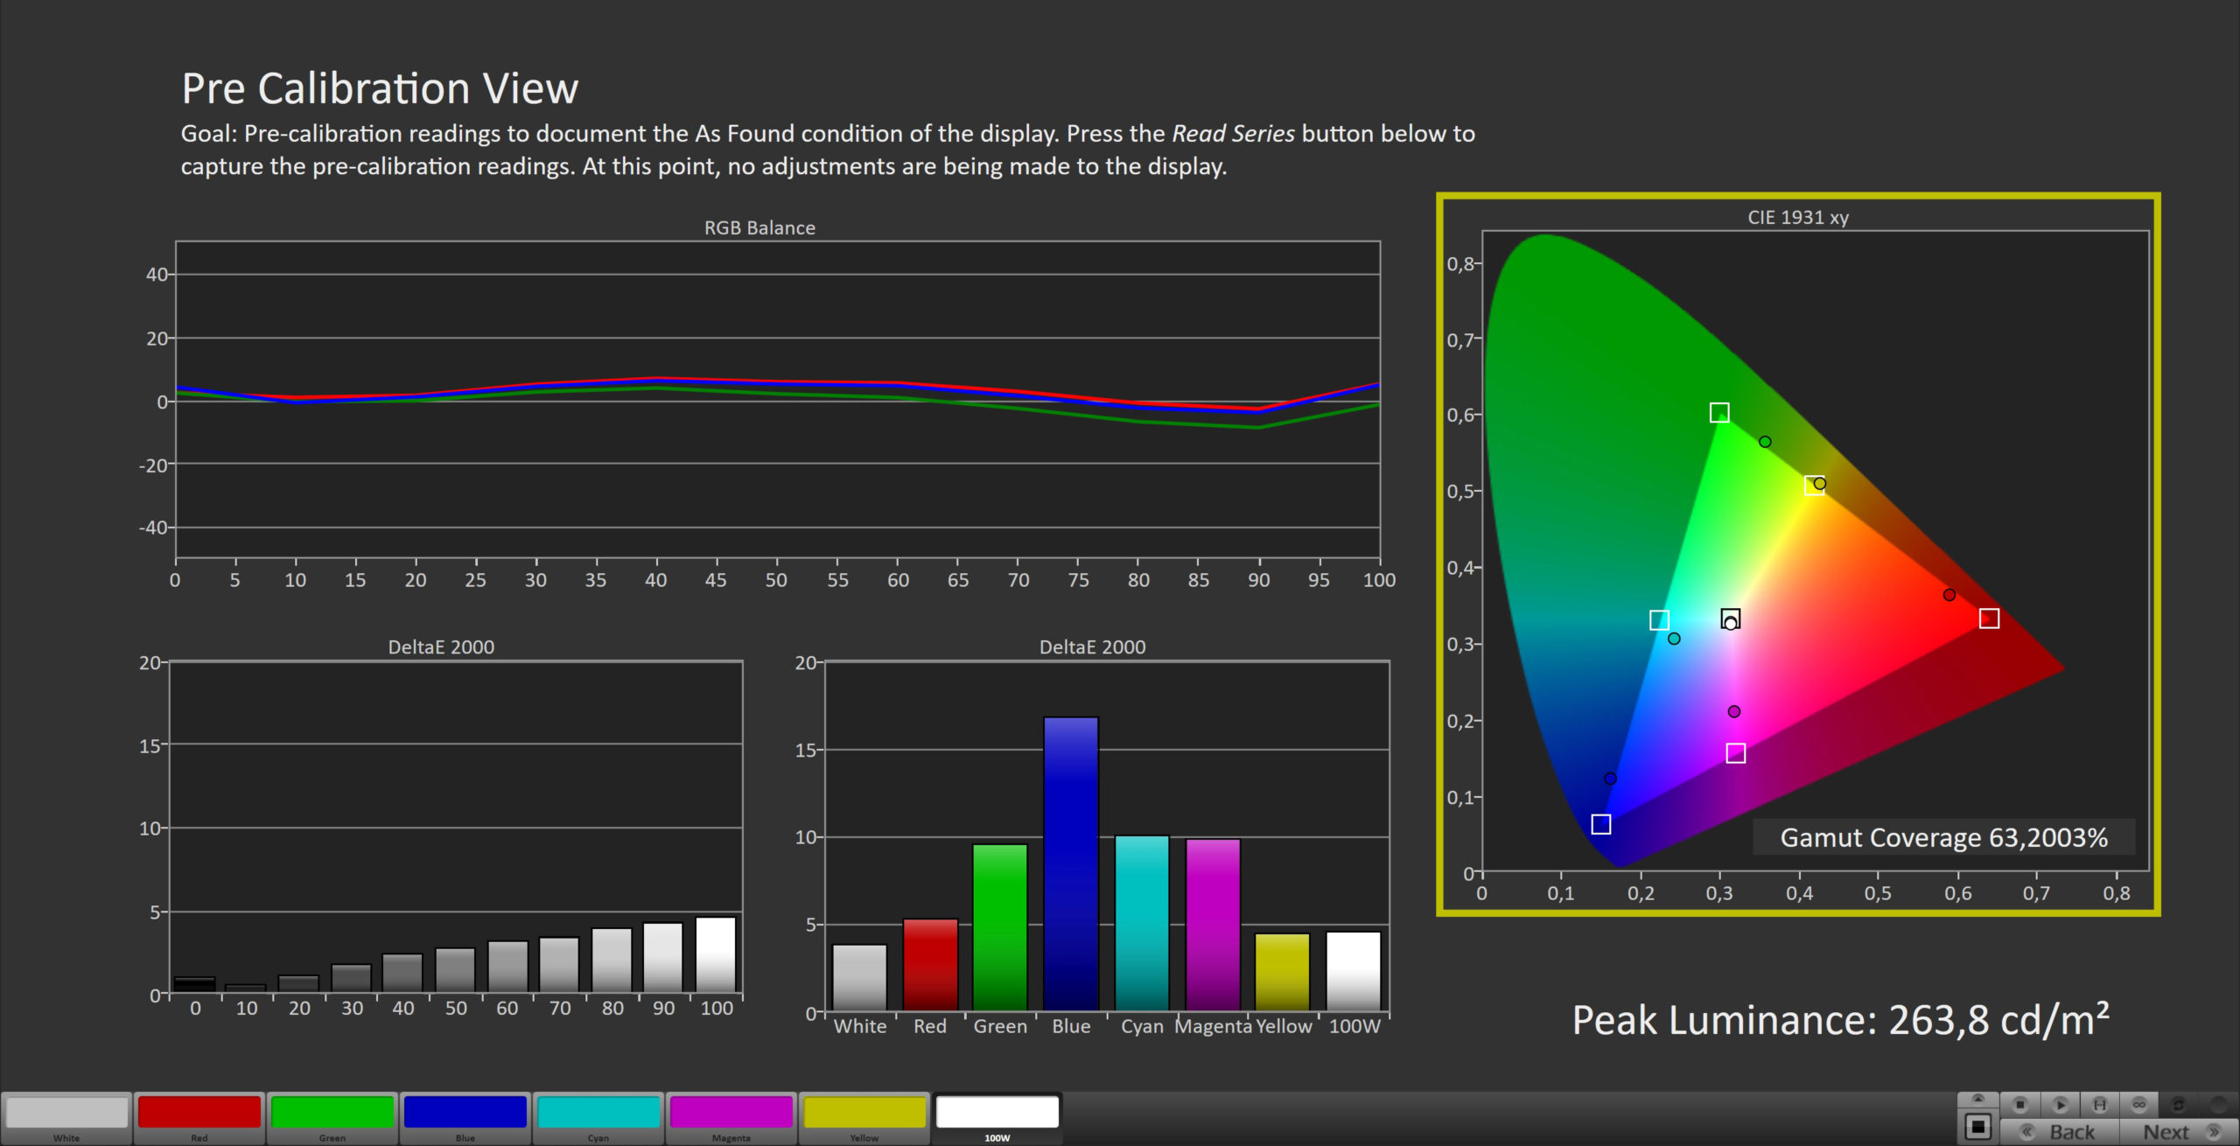This screenshot has width=2240, height=1146.
Task: Click the RGB Balance graph
Action: tap(777, 400)
